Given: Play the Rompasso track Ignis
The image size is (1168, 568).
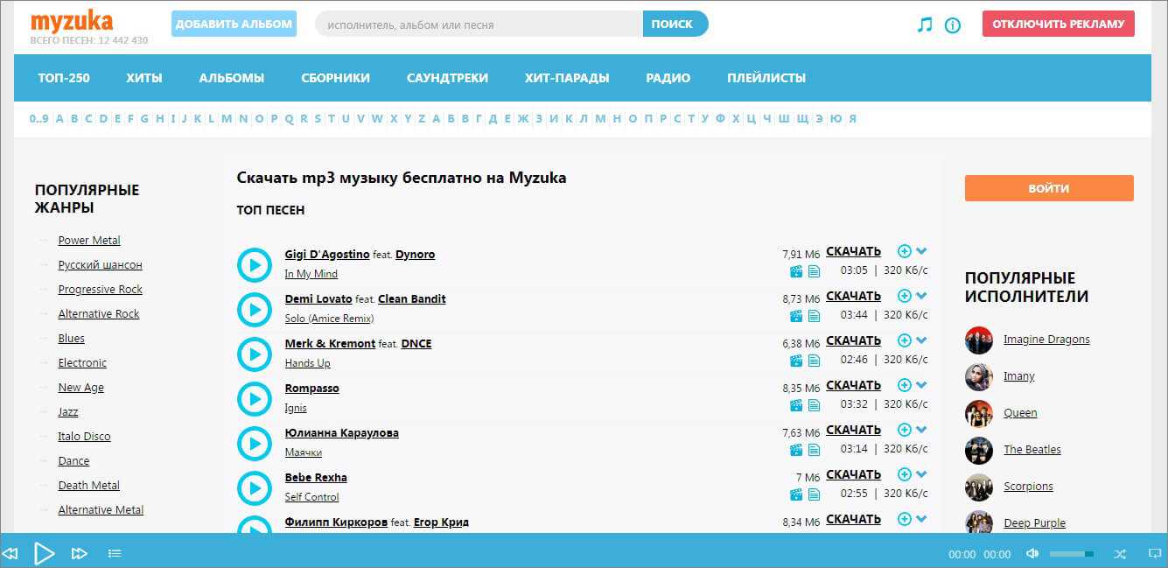Looking at the screenshot, I should [255, 398].
